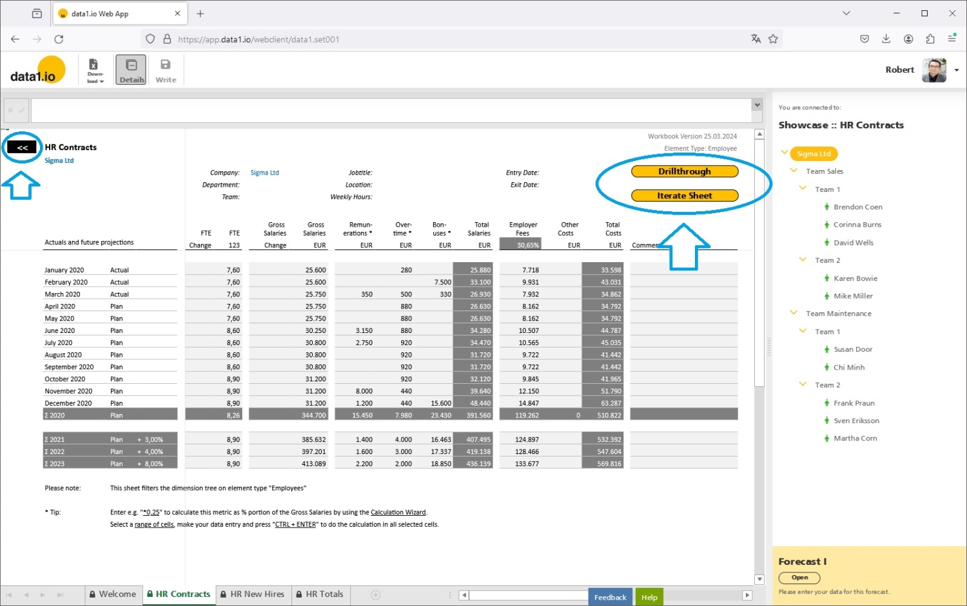Screen dimensions: 967x606
Task: Select employee Sven Eriksson
Action: tap(856, 421)
